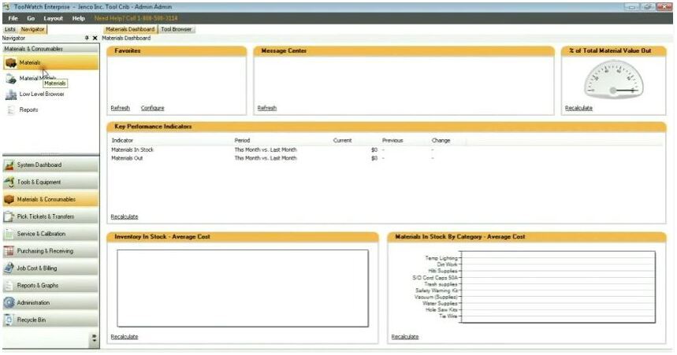This screenshot has height=355, width=677.
Task: Click the Water Supplies category label
Action: pyautogui.click(x=440, y=303)
